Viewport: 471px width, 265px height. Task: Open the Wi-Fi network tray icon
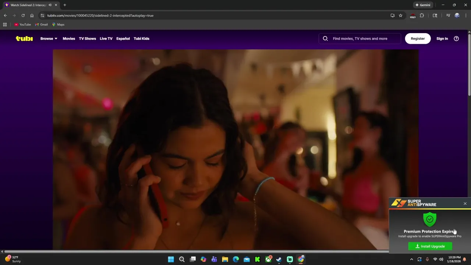(x=435, y=259)
